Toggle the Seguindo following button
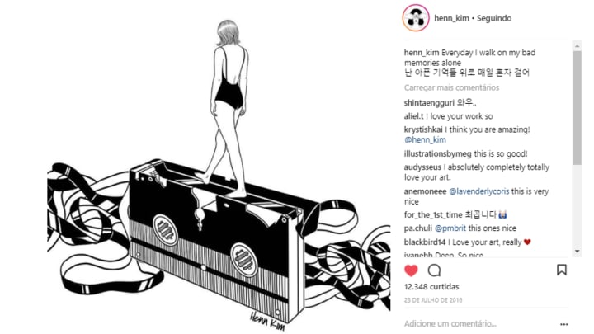This screenshot has width=594, height=334. [494, 18]
